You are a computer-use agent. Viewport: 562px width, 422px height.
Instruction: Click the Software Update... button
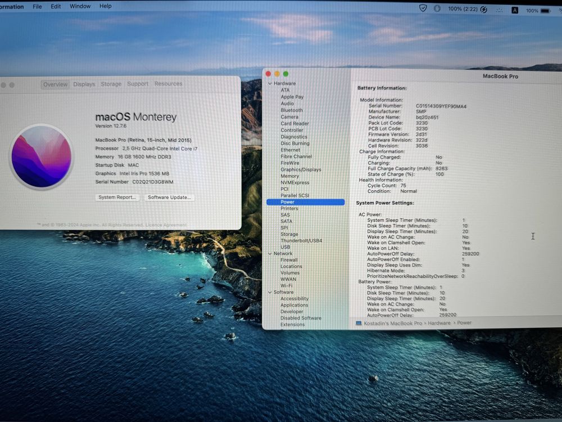click(x=169, y=197)
